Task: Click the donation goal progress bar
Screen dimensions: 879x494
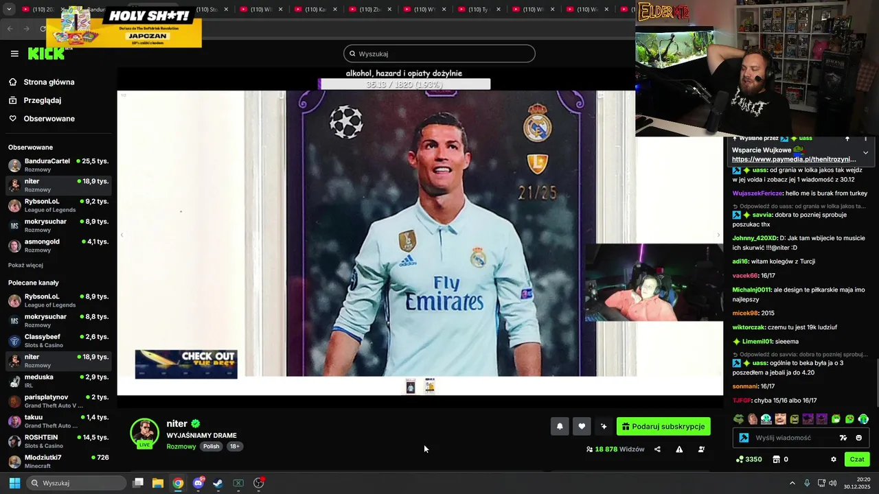Action: click(404, 84)
